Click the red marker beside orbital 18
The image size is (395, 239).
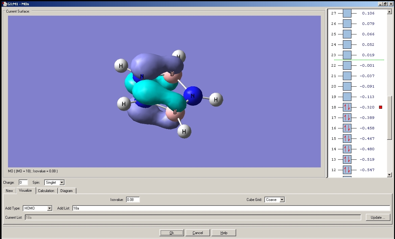pyautogui.click(x=381, y=107)
